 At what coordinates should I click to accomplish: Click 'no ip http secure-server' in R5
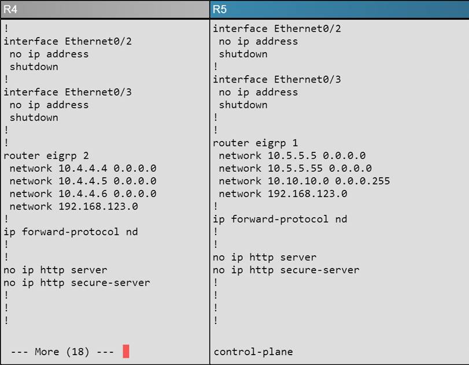click(x=286, y=270)
